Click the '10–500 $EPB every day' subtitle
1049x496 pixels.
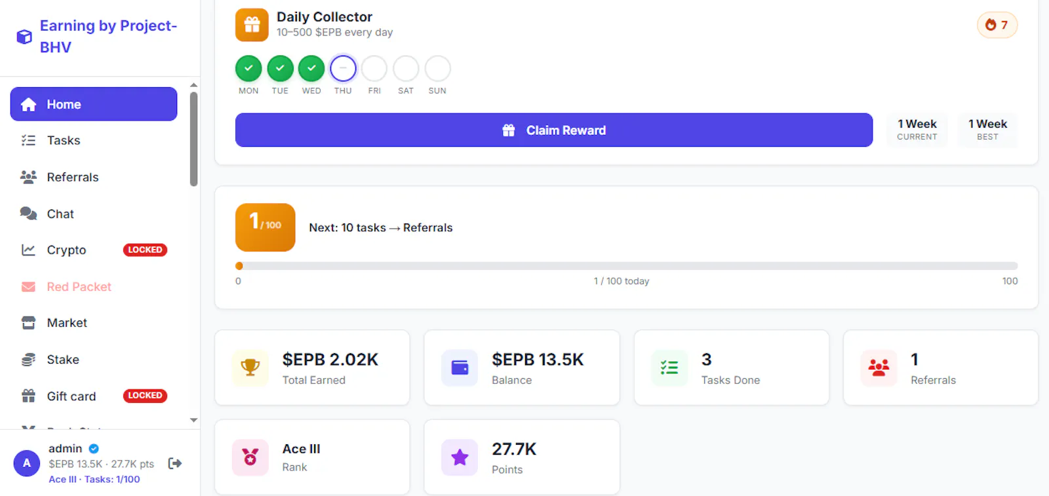coord(334,32)
